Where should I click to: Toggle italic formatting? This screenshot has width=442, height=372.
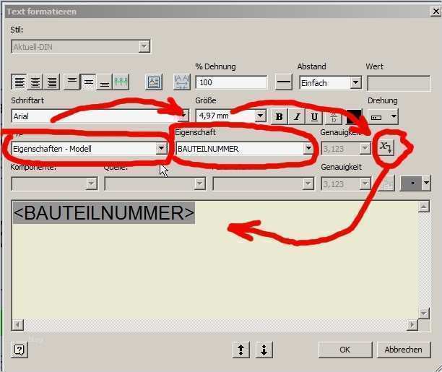[297, 116]
